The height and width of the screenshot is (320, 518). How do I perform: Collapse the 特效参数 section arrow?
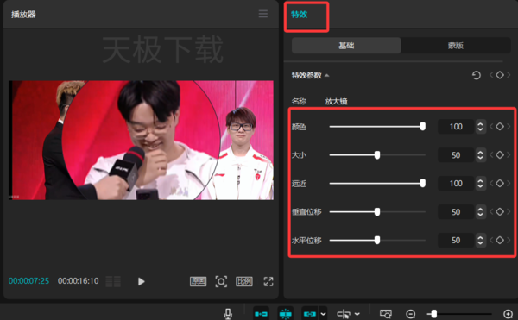pos(326,76)
